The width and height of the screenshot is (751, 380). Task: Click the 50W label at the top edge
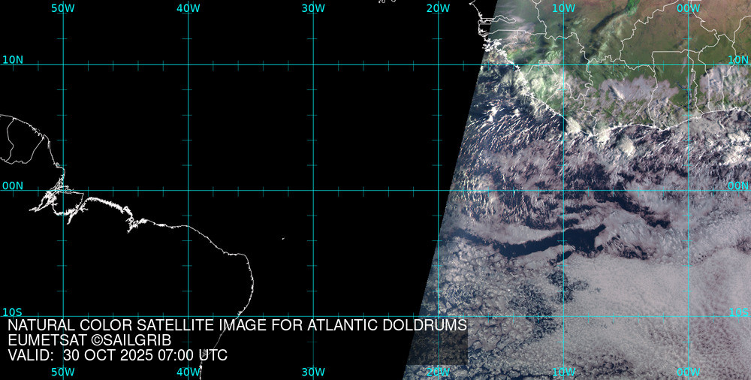click(x=63, y=8)
